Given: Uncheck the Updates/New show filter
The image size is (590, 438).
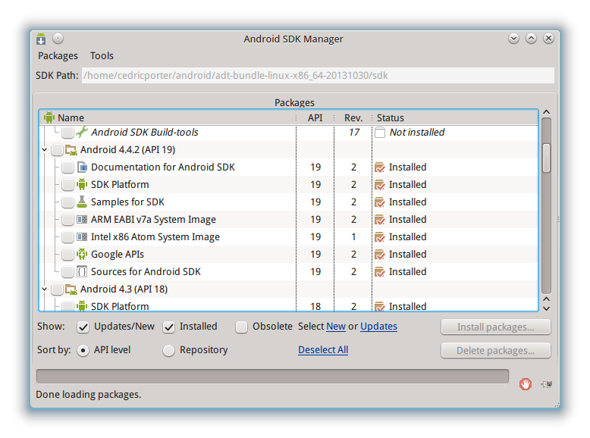Looking at the screenshot, I should tap(83, 327).
